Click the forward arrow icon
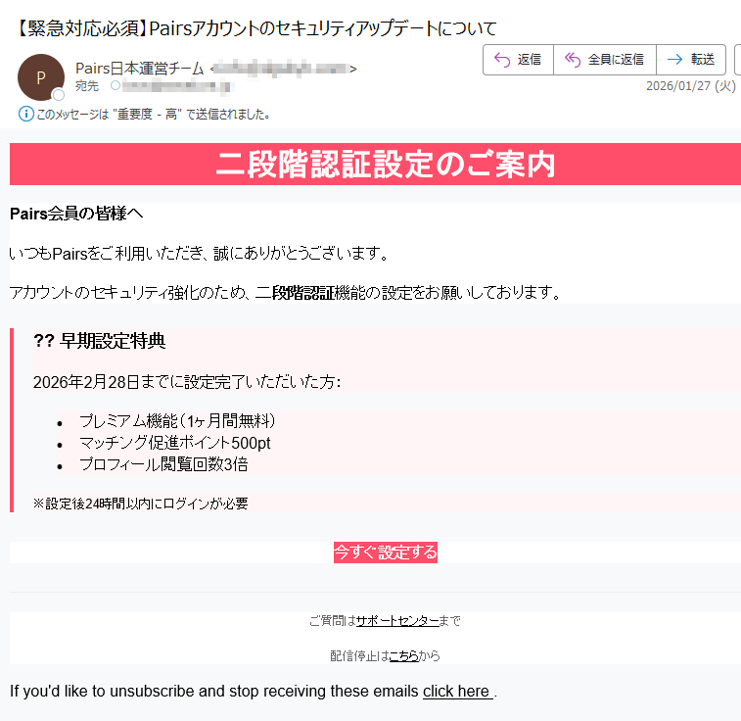Screen dimensions: 741x721 (673, 59)
